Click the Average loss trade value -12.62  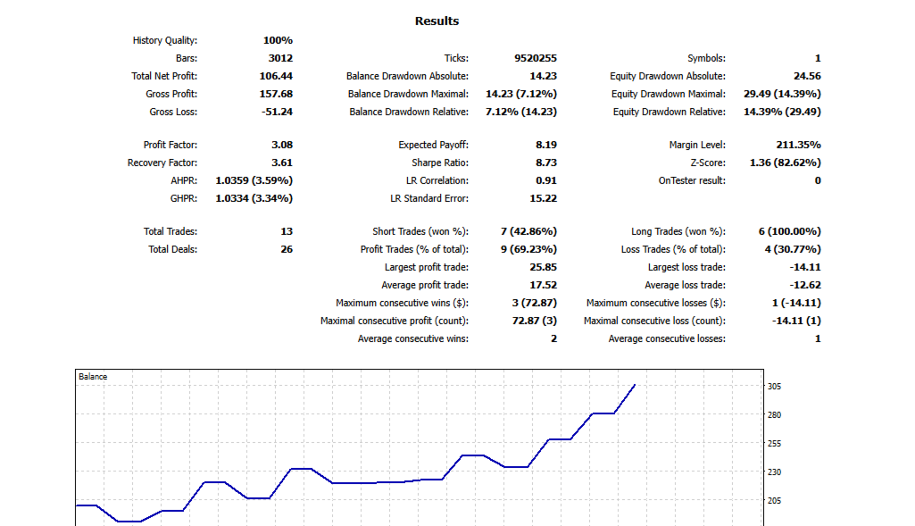805,286
